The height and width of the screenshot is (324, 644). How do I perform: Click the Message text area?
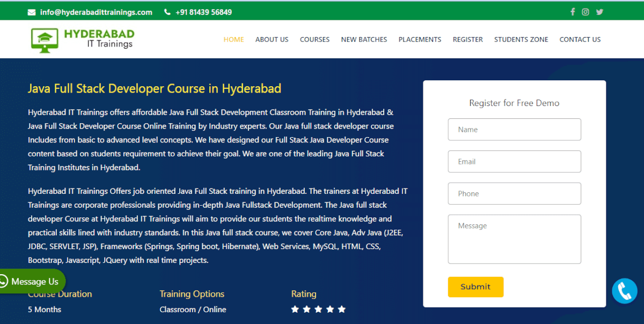[514, 239]
